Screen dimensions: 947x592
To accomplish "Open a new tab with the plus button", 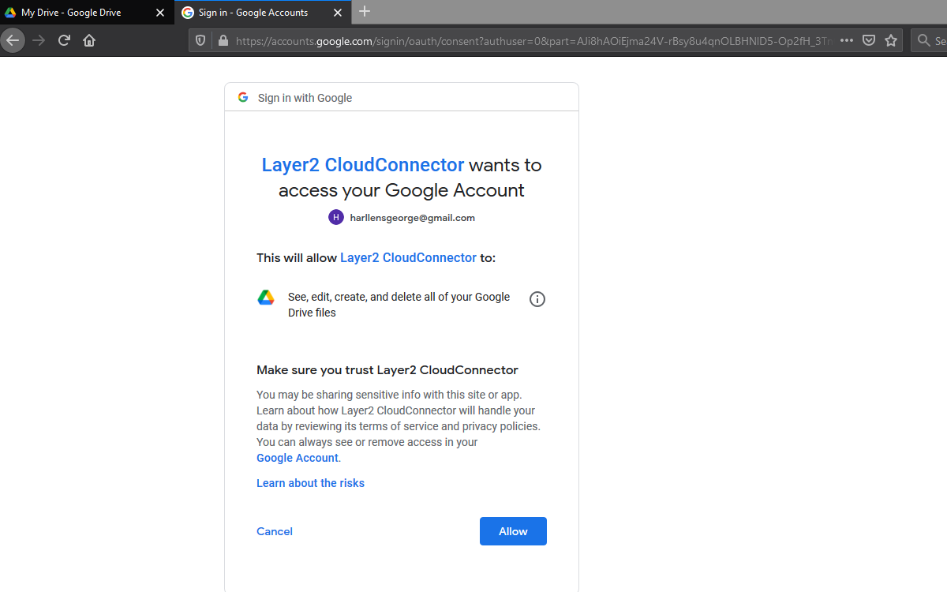I will pos(364,11).
